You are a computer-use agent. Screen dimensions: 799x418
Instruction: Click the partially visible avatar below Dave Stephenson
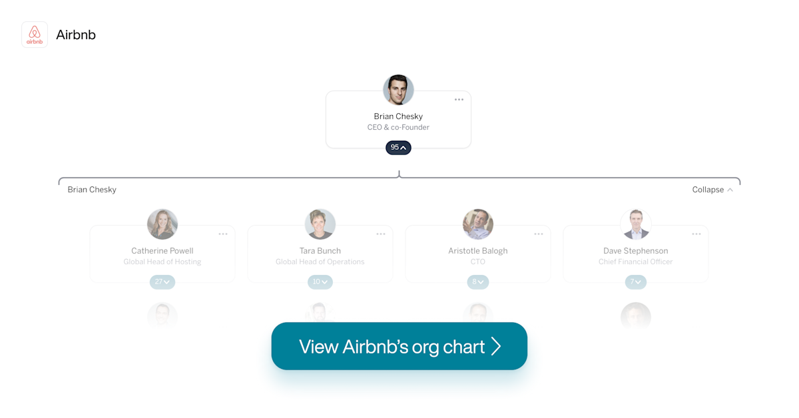tap(636, 317)
